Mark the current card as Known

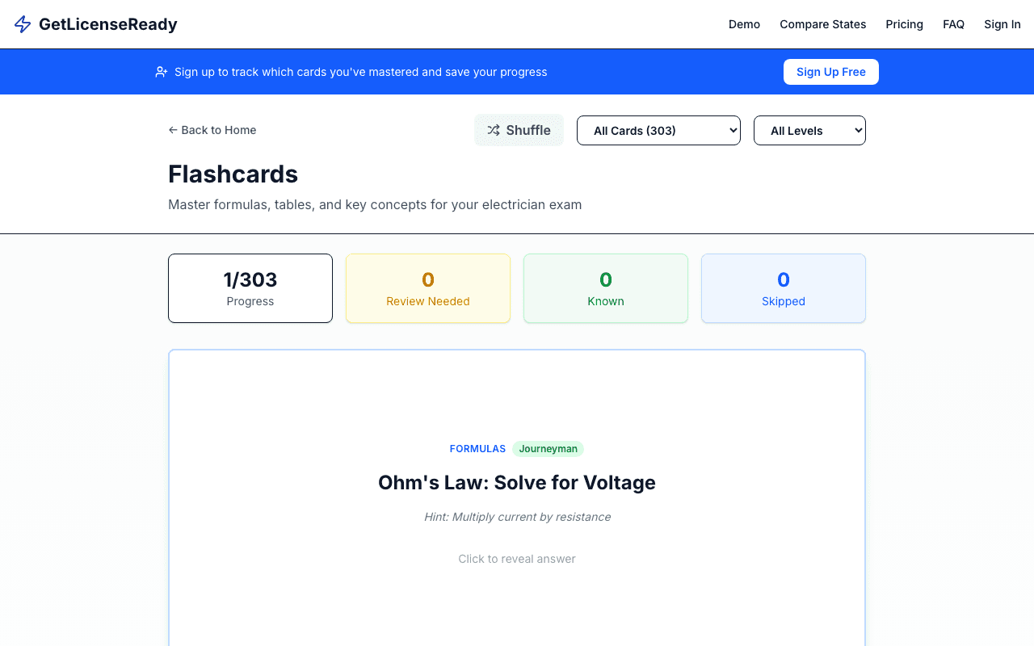click(605, 288)
